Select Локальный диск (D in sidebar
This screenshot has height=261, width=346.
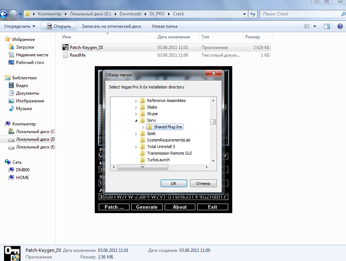coord(35,139)
